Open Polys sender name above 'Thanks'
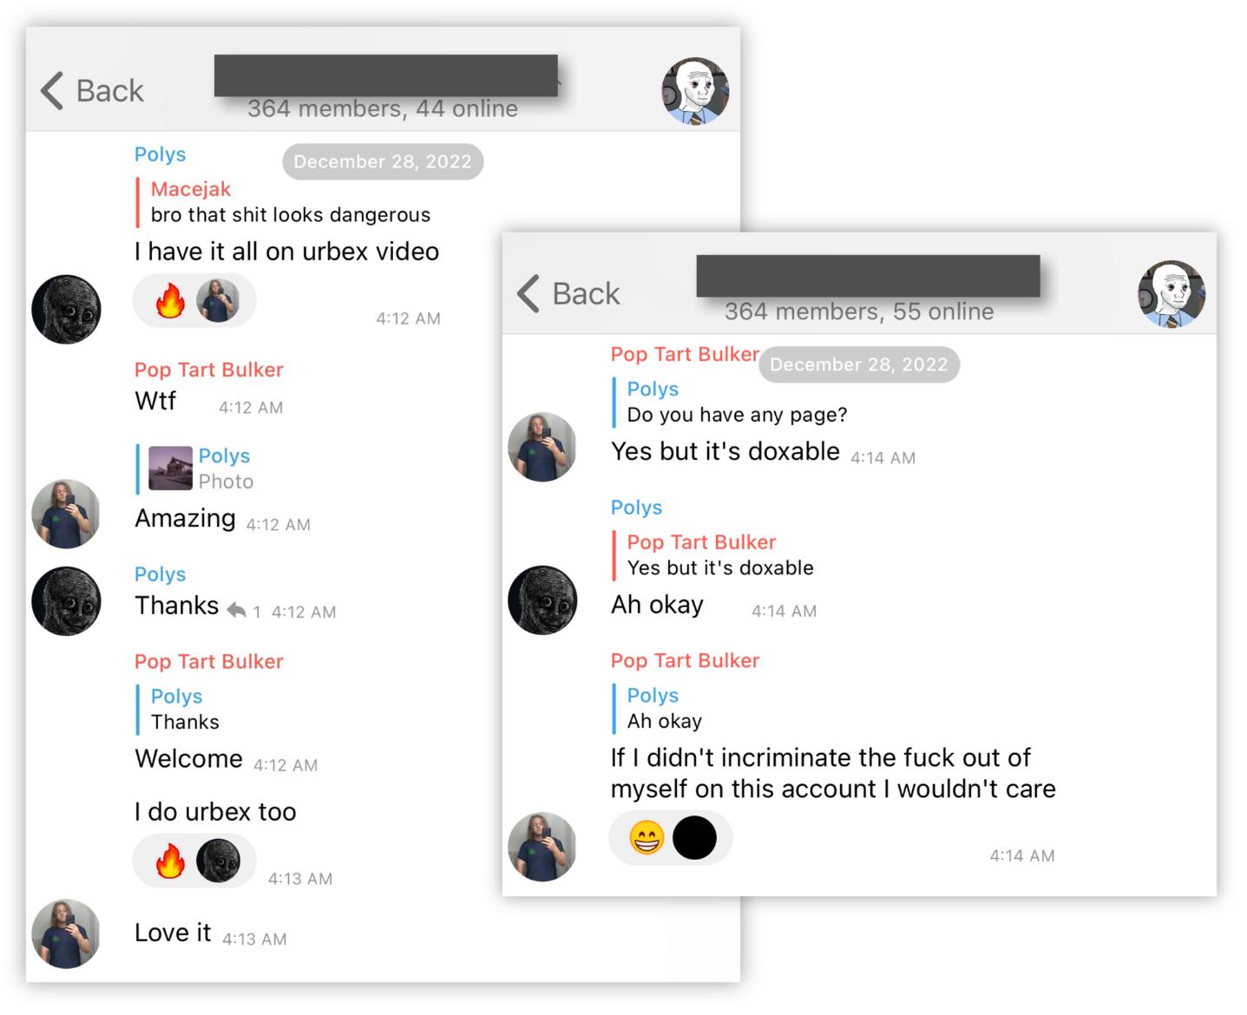Screen dimensions: 1247x1015 tap(161, 574)
